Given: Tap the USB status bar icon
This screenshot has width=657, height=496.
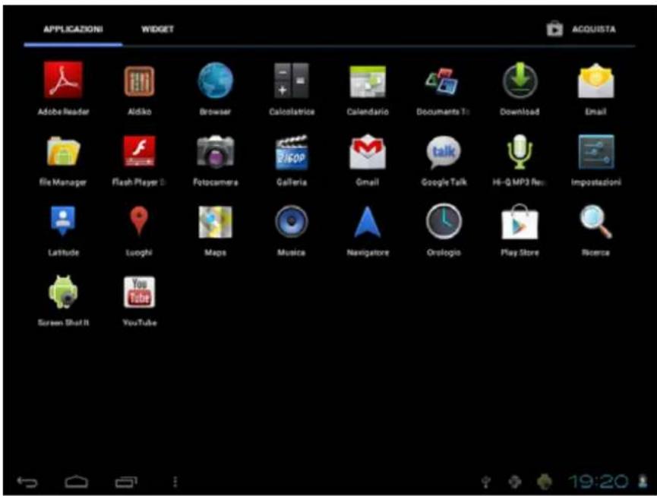Looking at the screenshot, I should tap(486, 482).
